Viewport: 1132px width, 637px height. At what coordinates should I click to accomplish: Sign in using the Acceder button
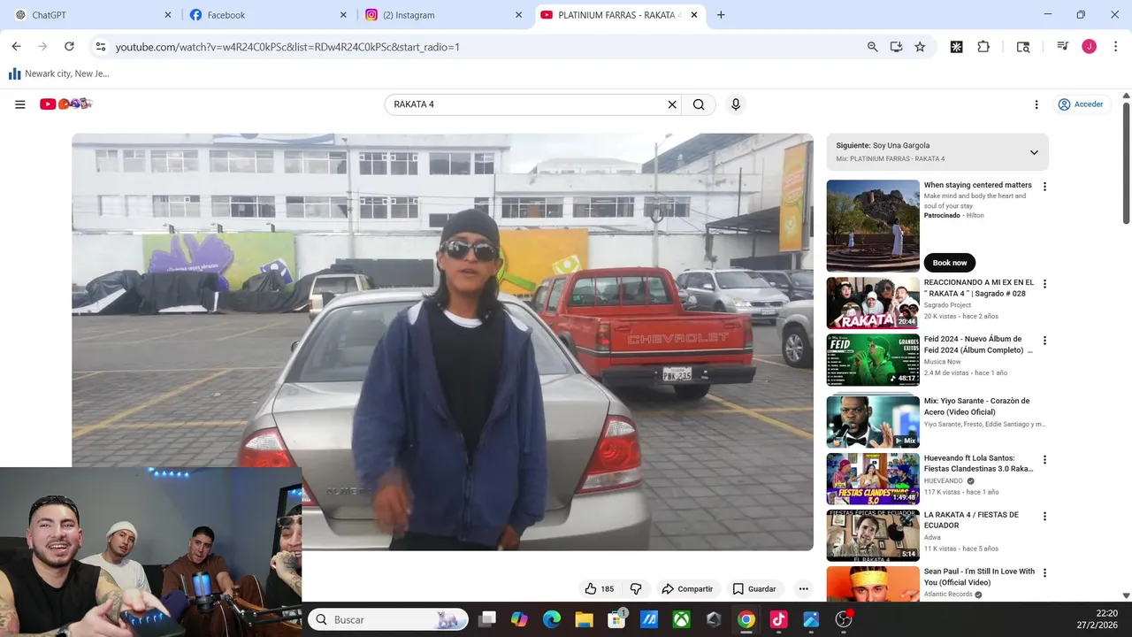(1081, 104)
